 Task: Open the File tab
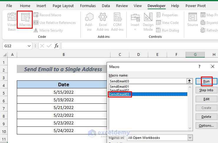click(x=9, y=6)
